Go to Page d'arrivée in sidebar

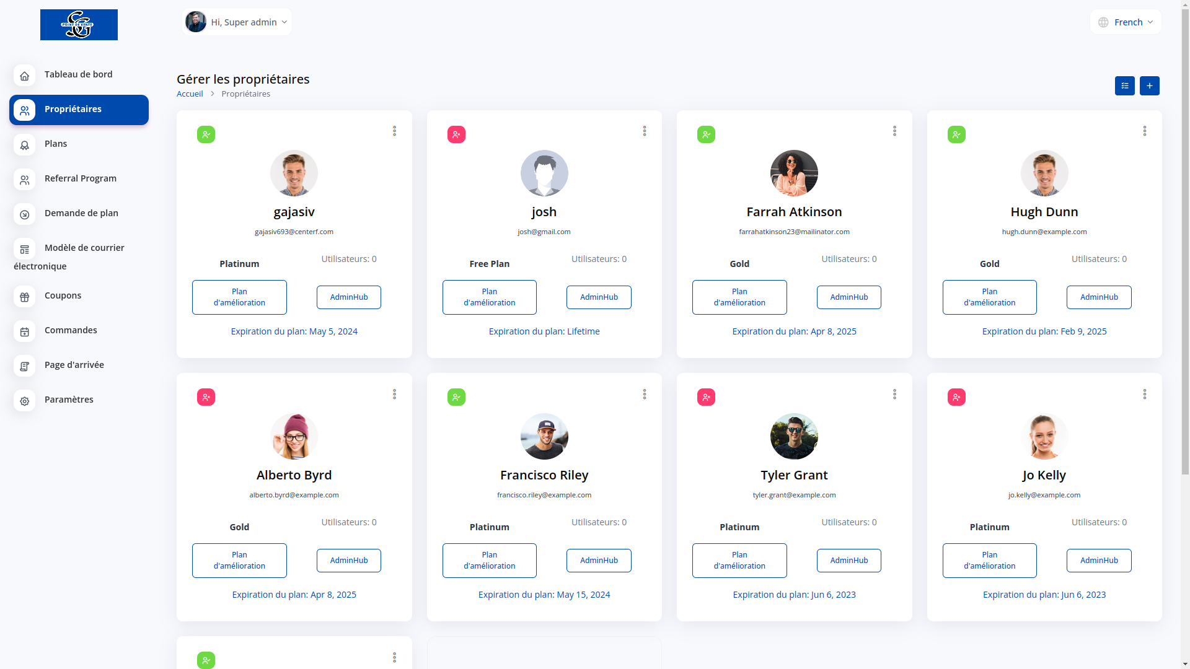[74, 365]
